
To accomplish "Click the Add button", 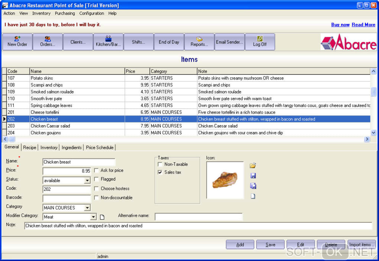I will pos(240,245).
